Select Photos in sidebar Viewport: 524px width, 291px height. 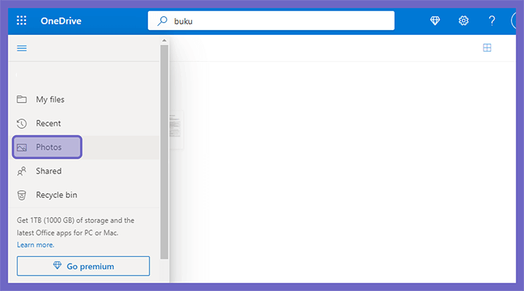84,147
